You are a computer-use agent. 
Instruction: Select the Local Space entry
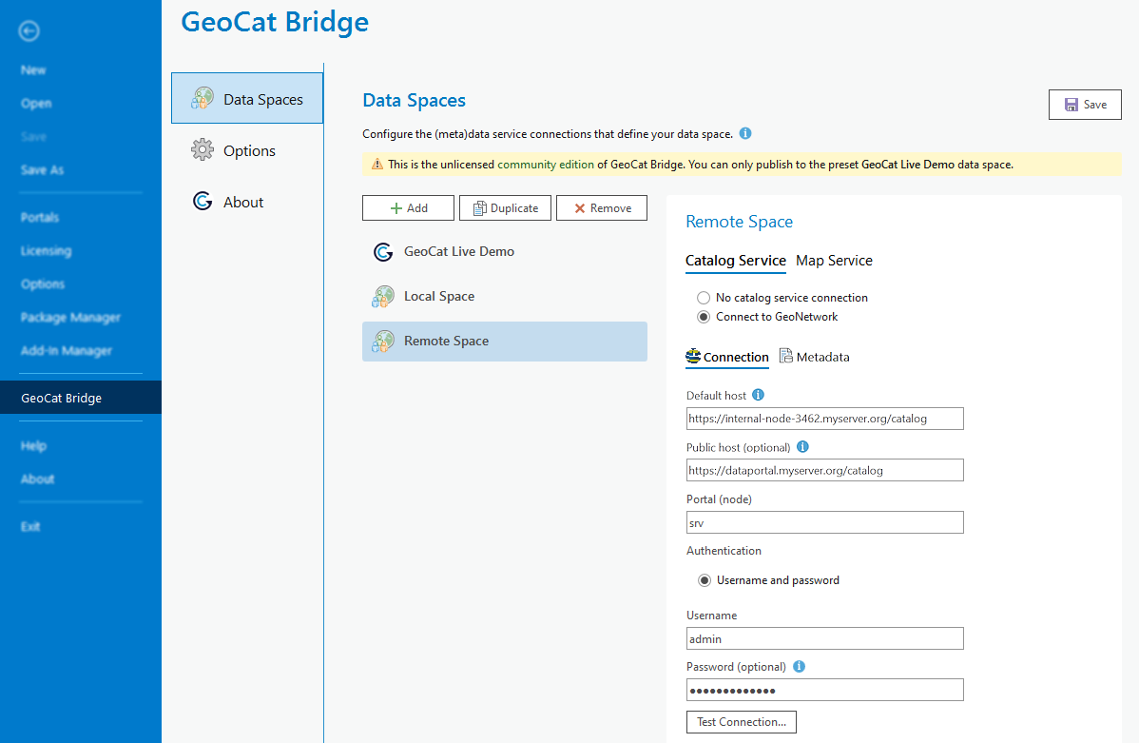438,297
